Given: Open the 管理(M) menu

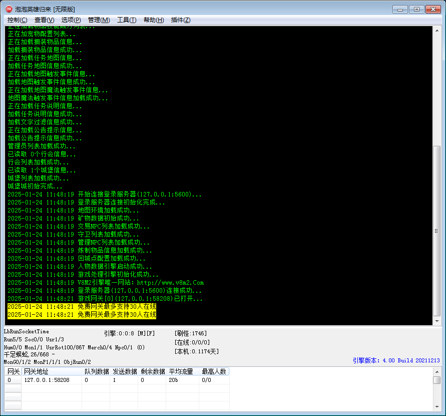Looking at the screenshot, I should tap(99, 20).
